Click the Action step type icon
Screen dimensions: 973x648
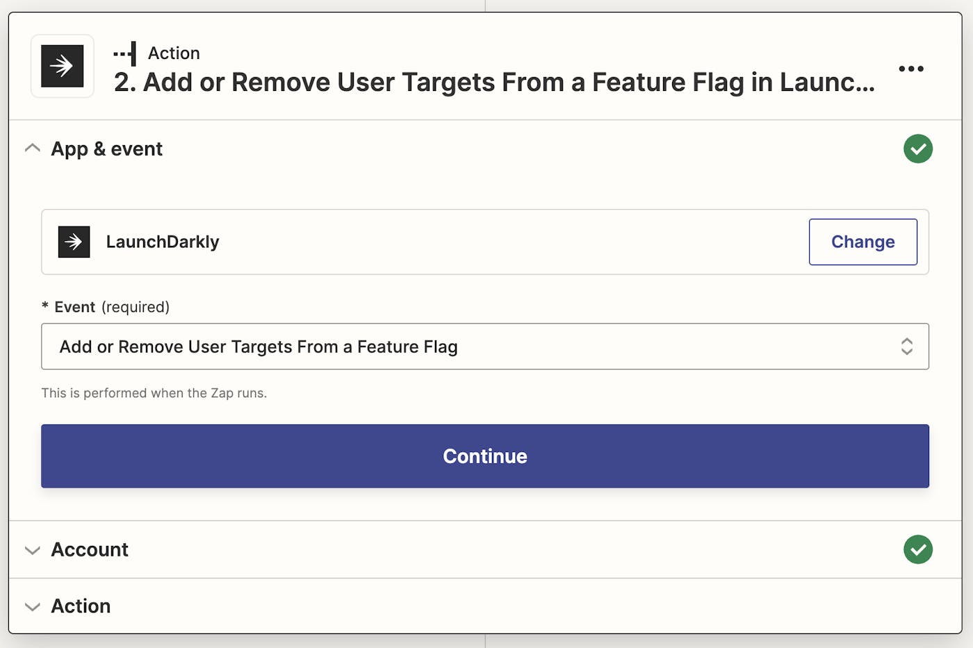point(124,53)
